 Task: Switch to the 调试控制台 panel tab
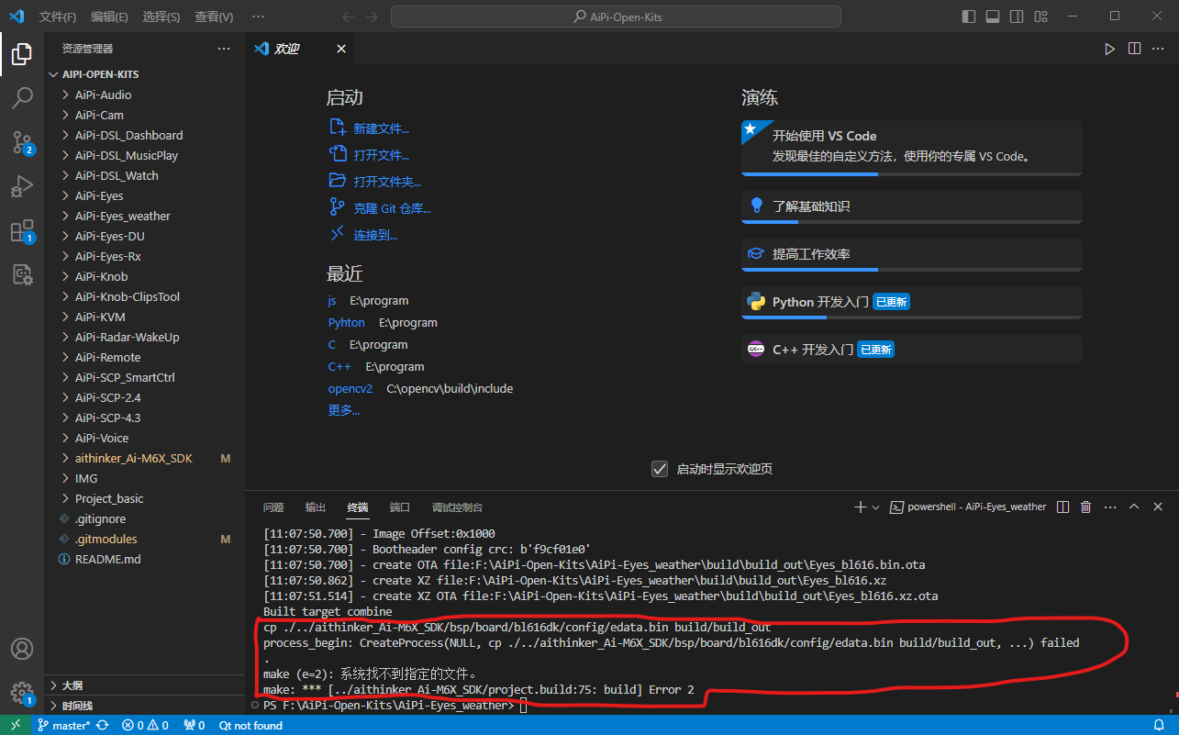pyautogui.click(x=457, y=507)
